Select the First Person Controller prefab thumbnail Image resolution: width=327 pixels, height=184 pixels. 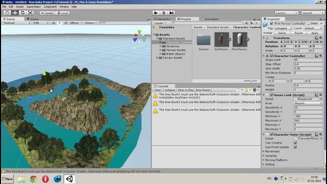[x=240, y=39]
